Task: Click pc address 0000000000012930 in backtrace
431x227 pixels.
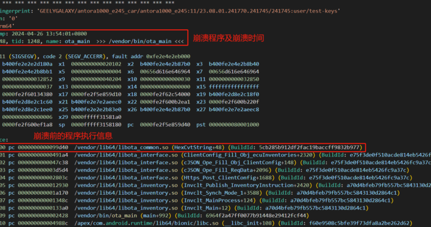Action: pyautogui.click(x=43, y=186)
